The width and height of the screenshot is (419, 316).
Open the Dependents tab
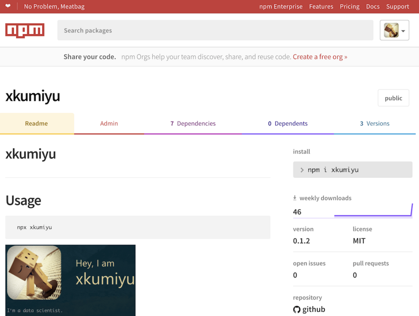(288, 123)
